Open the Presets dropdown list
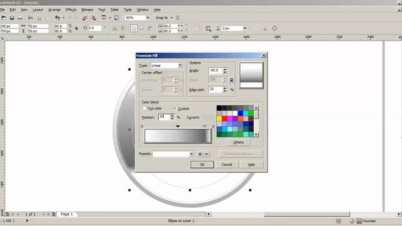402x226 pixels. tap(191, 154)
